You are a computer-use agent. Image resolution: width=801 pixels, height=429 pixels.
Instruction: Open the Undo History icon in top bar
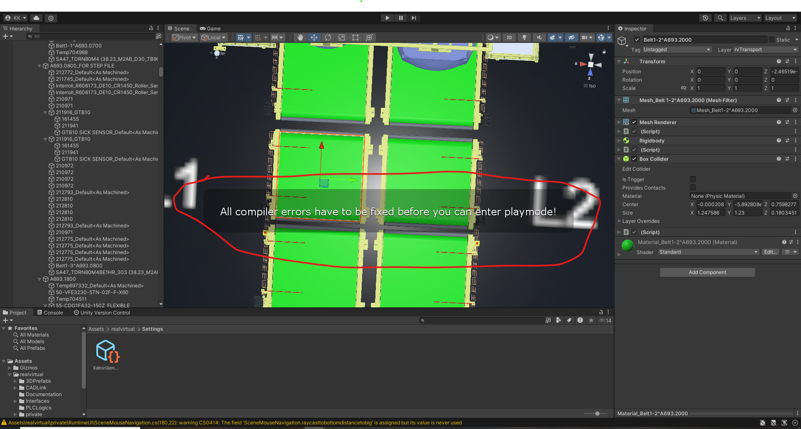pos(705,18)
